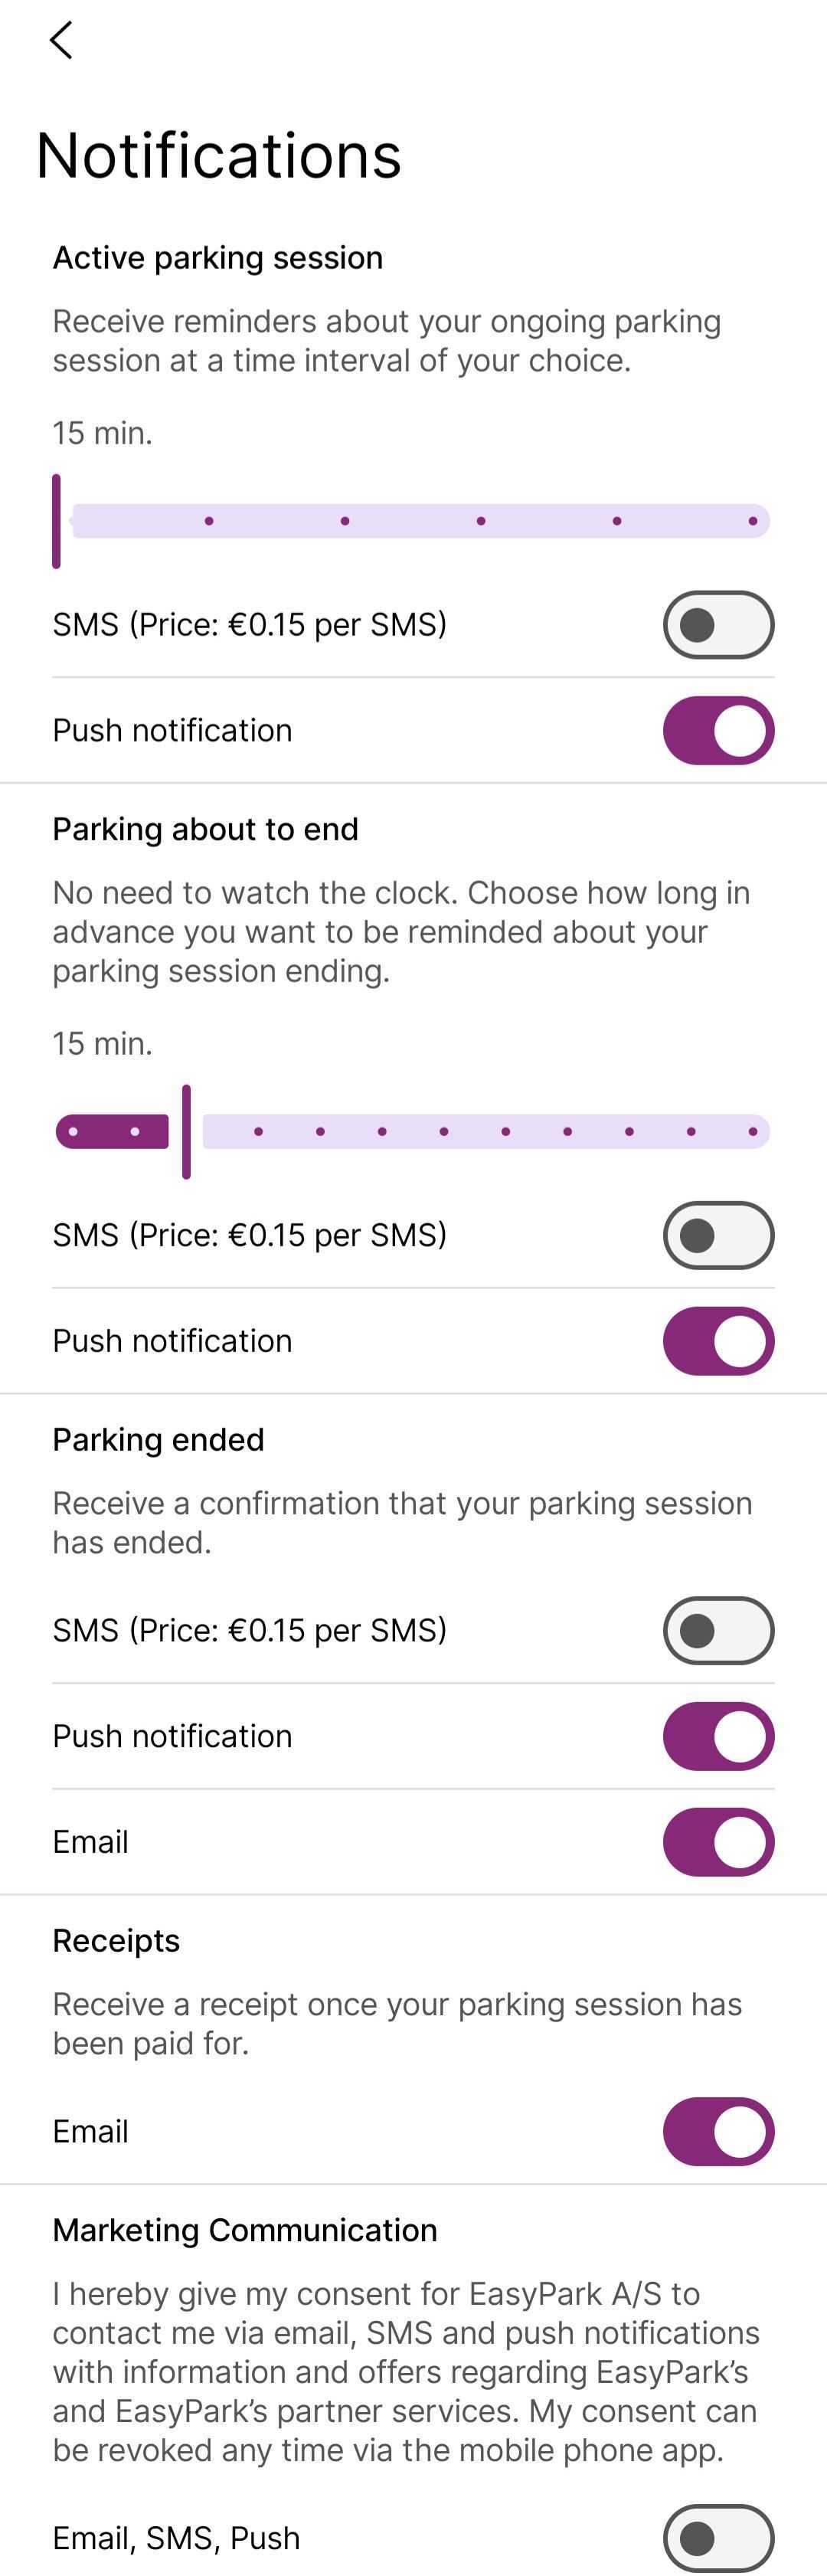Turn off Email for Parking ended
Image resolution: width=827 pixels, height=2576 pixels.
(718, 1842)
